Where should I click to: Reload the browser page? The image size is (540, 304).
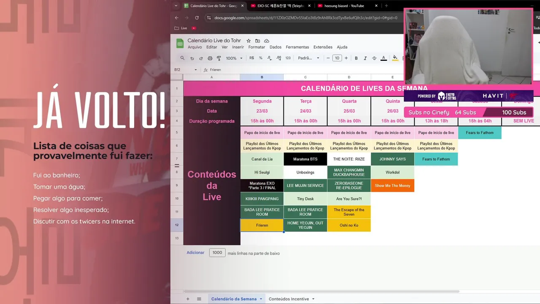click(197, 18)
